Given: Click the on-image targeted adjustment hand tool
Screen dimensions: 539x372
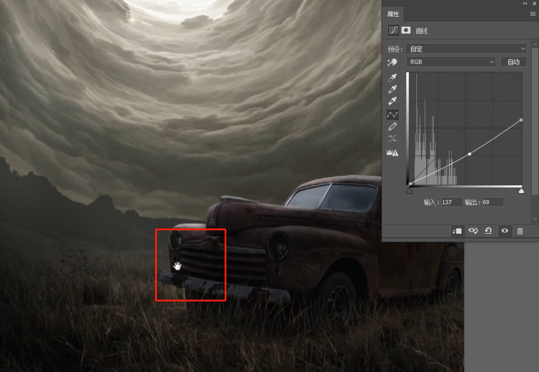Looking at the screenshot, I should pyautogui.click(x=393, y=62).
